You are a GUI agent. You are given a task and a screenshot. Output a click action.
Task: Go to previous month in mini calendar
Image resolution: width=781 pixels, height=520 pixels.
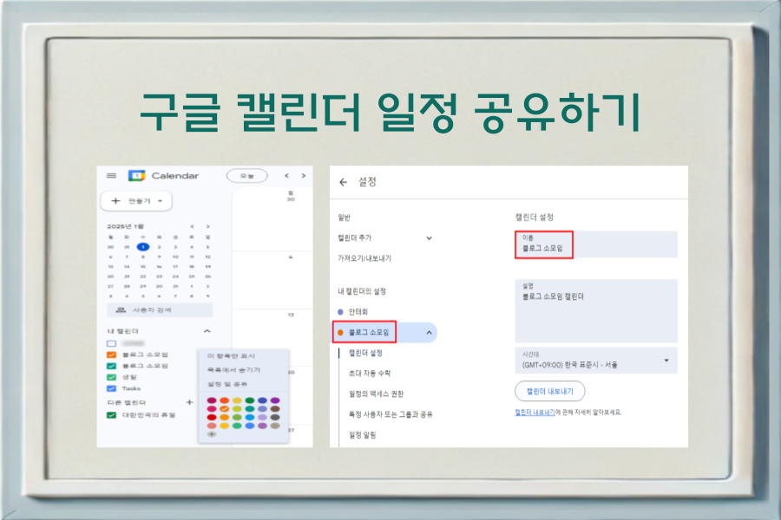[x=193, y=226]
